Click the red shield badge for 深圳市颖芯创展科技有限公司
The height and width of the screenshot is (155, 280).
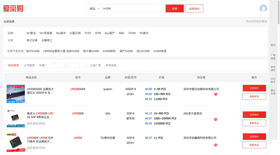coord(215,94)
